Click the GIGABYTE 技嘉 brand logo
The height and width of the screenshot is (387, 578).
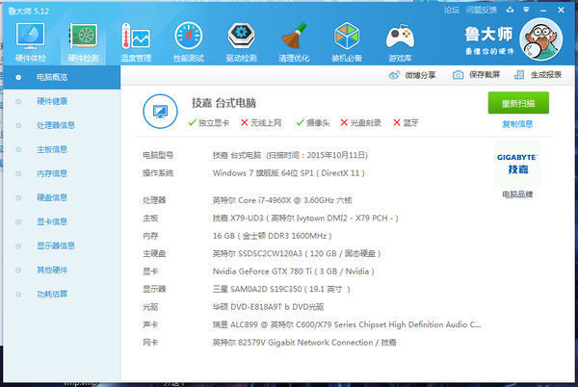pyautogui.click(x=517, y=164)
